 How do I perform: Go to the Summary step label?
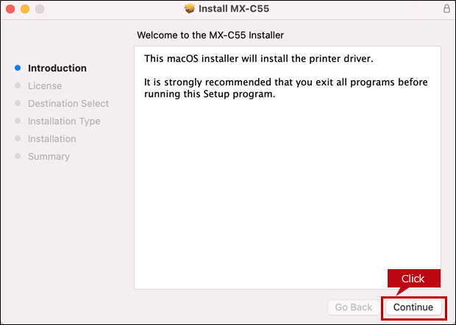[x=49, y=157]
